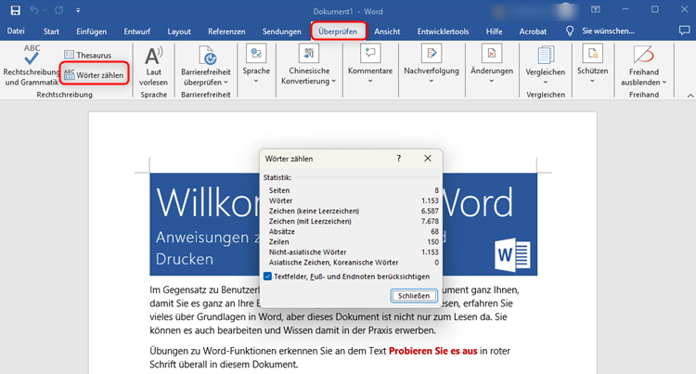Viewport: 696px width, 374px height.
Task: Switch to the Entwurf tab
Action: 137,31
